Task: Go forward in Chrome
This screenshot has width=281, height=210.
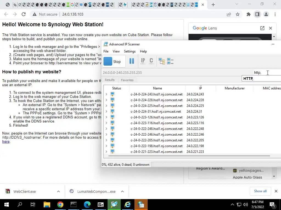Action: pos(15,14)
